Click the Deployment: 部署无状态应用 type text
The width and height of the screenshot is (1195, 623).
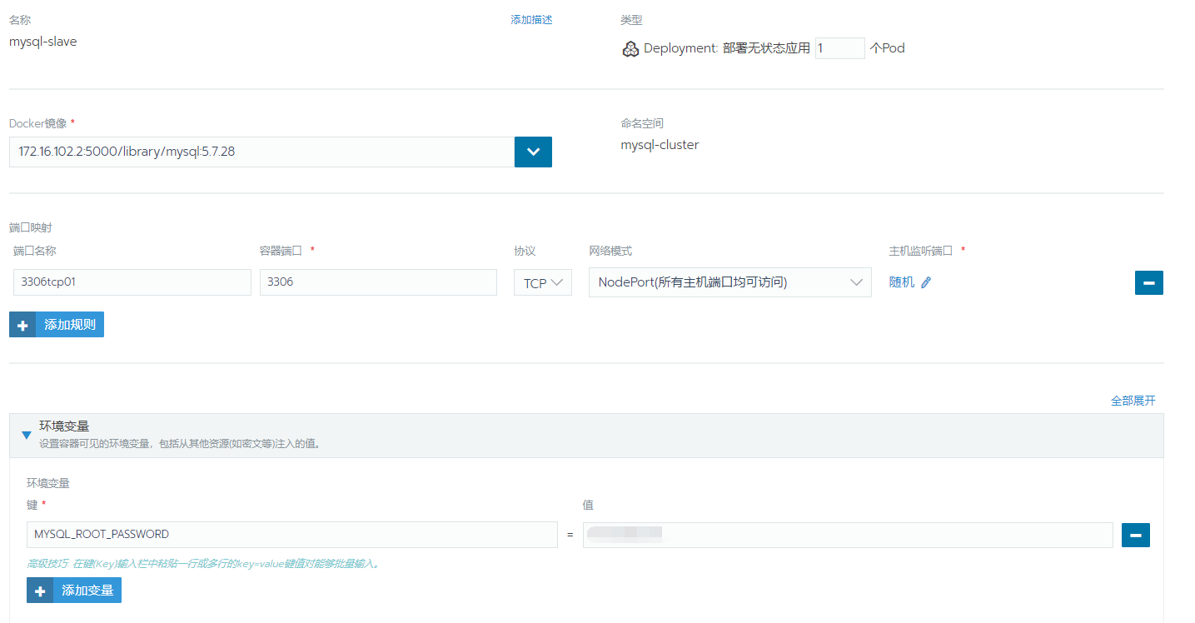coord(727,48)
